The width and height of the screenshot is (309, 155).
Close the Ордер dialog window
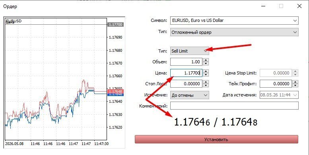click(x=299, y=6)
